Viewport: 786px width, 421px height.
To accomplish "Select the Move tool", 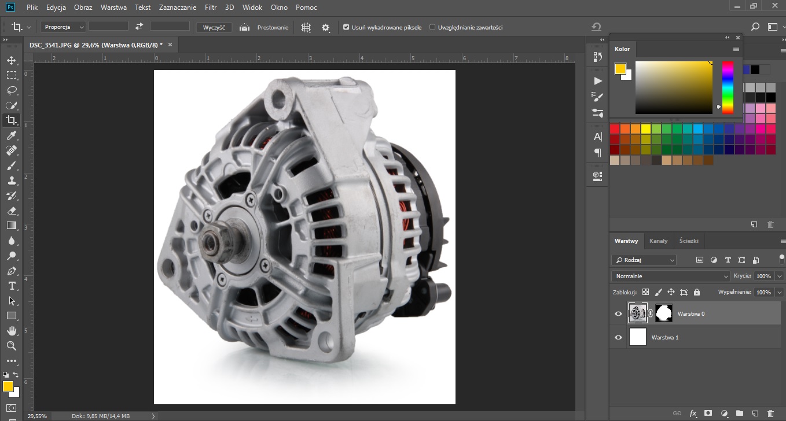I will (x=12, y=60).
